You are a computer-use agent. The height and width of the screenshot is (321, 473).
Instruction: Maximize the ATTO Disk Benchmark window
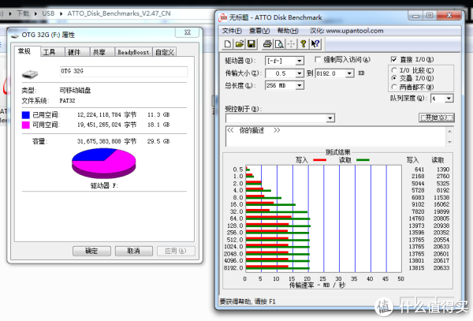tap(430, 16)
